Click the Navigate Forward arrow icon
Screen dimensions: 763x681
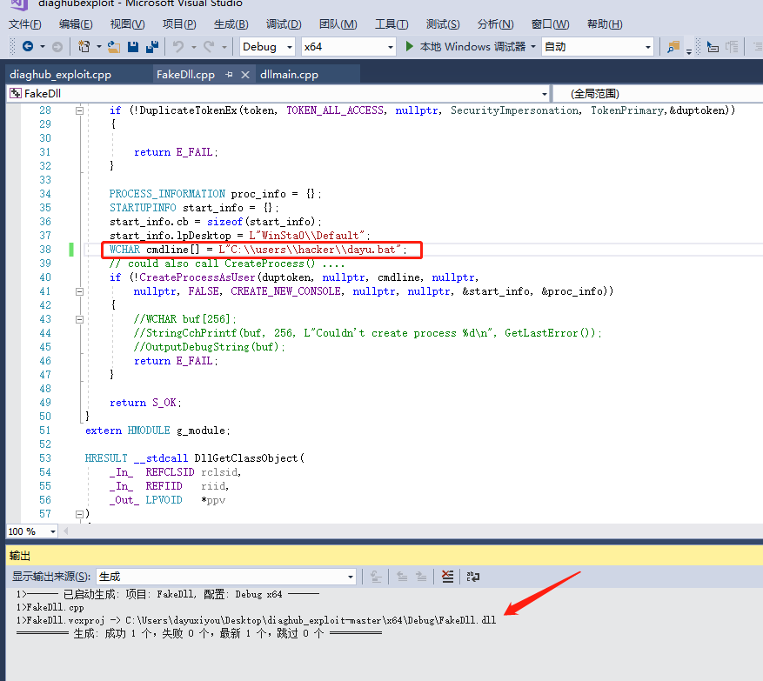click(57, 47)
